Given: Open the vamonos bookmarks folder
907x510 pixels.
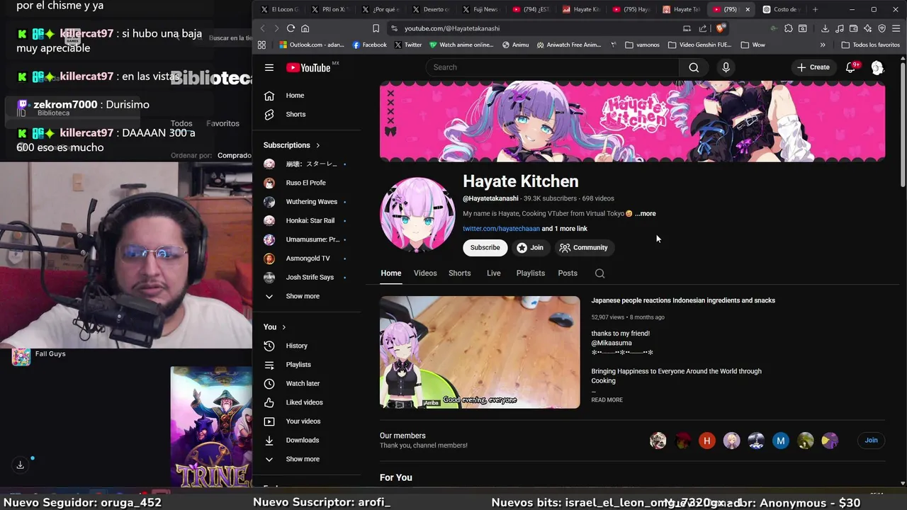Looking at the screenshot, I should [642, 45].
